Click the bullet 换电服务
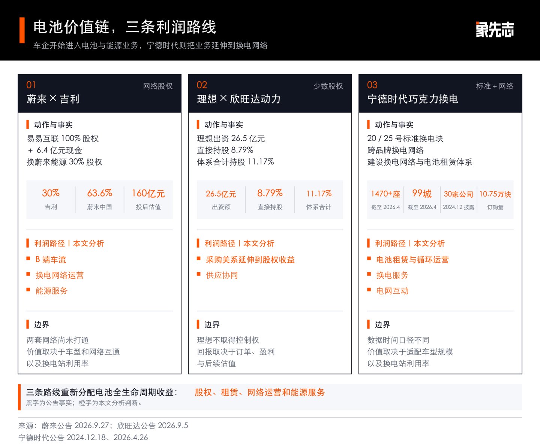The width and height of the screenshot is (540, 448). pyautogui.click(x=392, y=275)
